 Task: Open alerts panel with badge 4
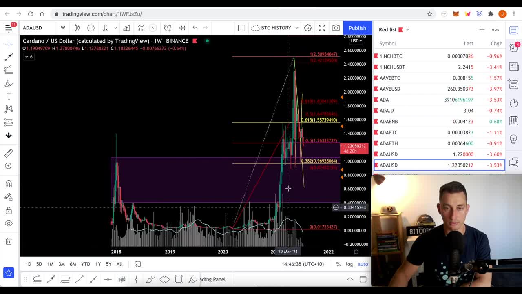[x=514, y=48]
